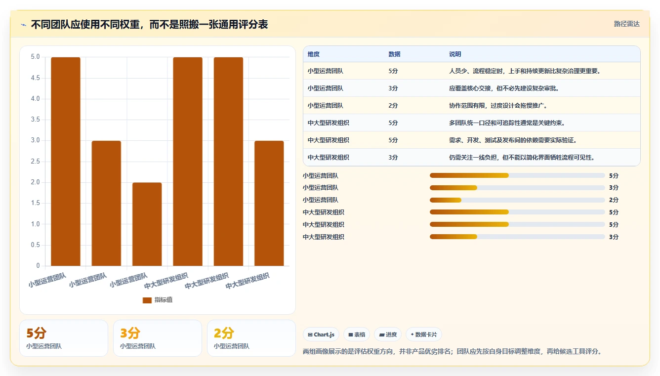Click the 1.5 tick on the chart y-axis
The width and height of the screenshot is (660, 376).
tap(35, 203)
